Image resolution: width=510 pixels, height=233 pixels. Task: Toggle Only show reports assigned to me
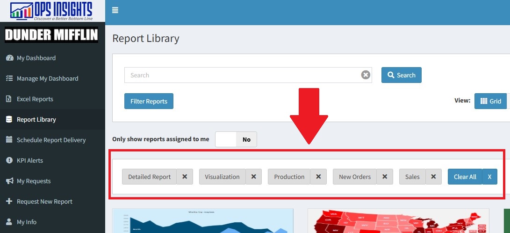(x=236, y=139)
